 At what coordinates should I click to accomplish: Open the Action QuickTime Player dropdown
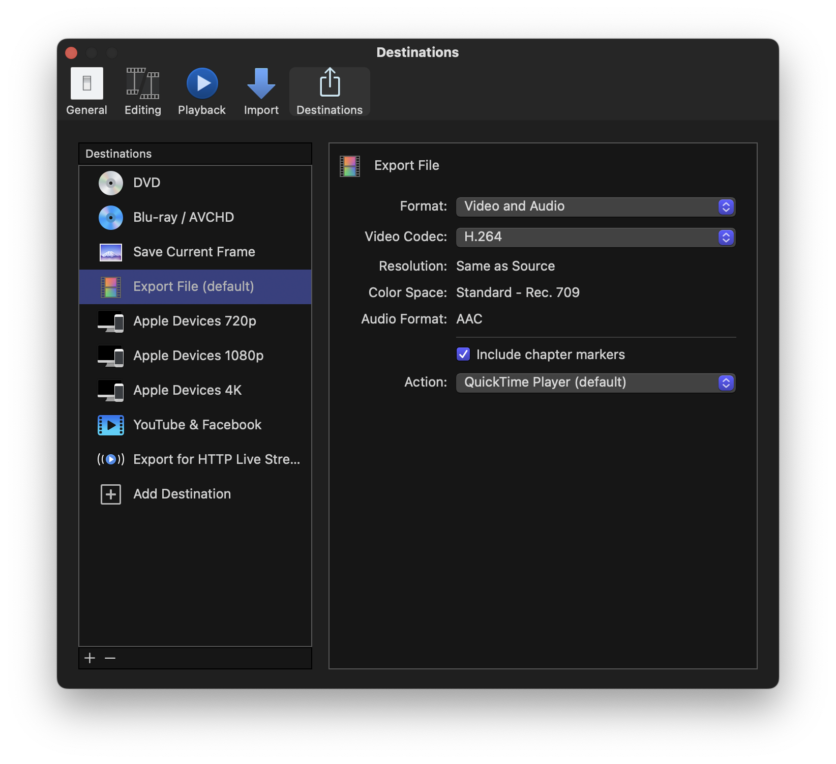pos(595,383)
